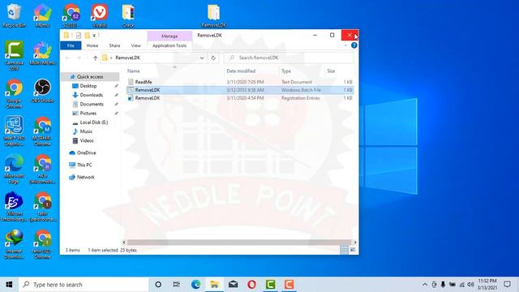This screenshot has width=519, height=292.
Task: Open the Internet Download Manager shortcut
Action: (x=14, y=245)
